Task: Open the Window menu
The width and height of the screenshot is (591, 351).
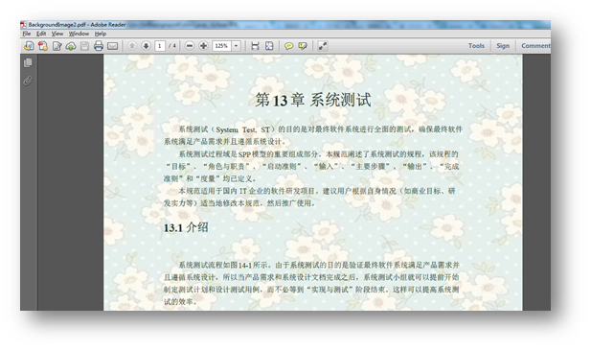Action: tap(79, 34)
